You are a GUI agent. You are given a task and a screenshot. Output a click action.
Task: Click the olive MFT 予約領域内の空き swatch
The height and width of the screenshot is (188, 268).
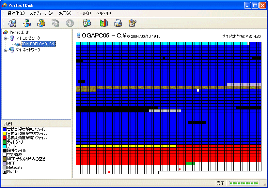5,159
